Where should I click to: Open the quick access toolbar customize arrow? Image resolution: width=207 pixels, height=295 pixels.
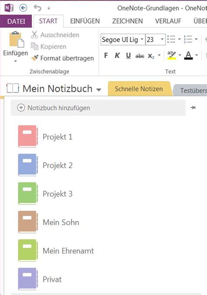(x=49, y=8)
